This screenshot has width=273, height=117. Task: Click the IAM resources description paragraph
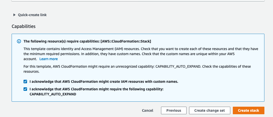(141, 54)
